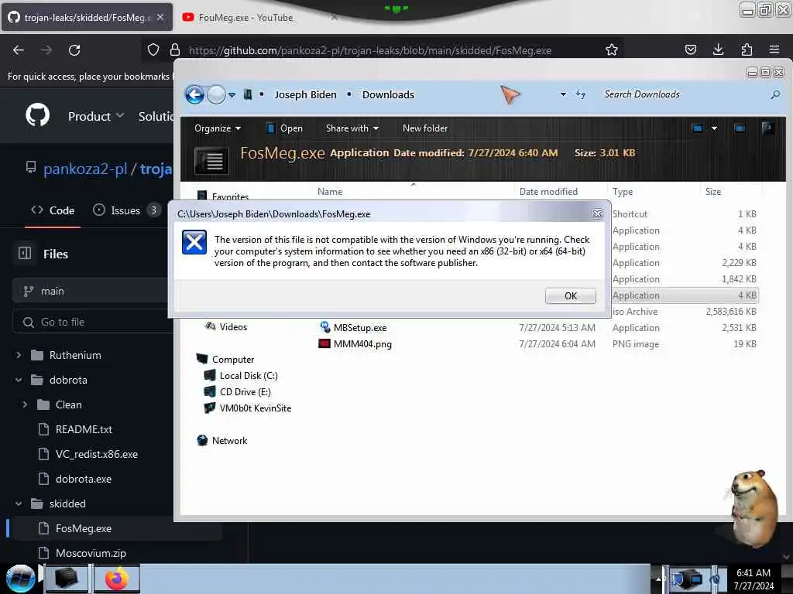
Task: Go back in the Downloads explorer window
Action: [194, 94]
